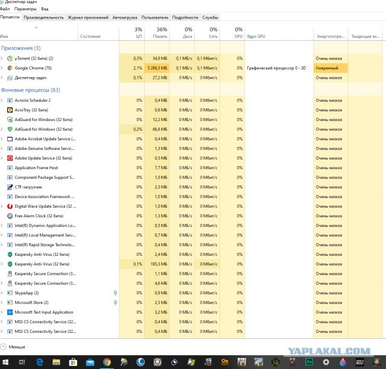Open the Параметры menu
Image resolution: width=386 pixels, height=369 pixels.
(x=25, y=9)
